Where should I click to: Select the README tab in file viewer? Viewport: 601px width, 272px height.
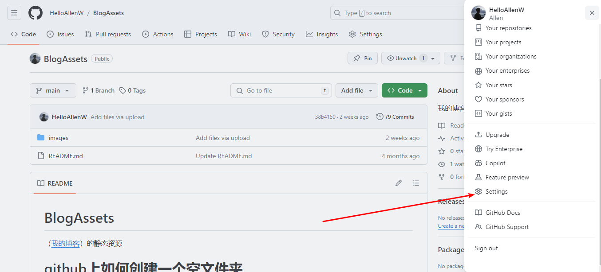[x=55, y=183]
